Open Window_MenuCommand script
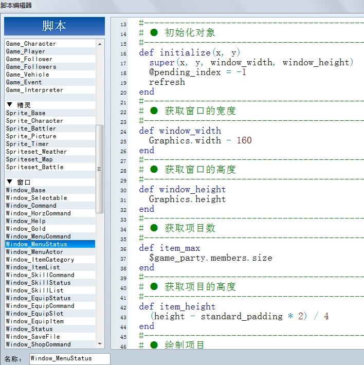Image resolution: width=364 pixels, height=365 pixels. click(x=50, y=236)
